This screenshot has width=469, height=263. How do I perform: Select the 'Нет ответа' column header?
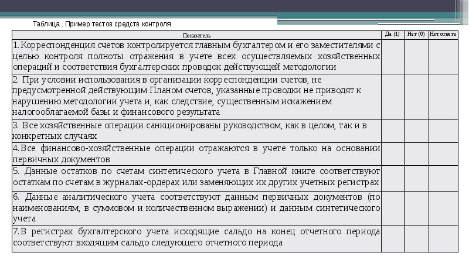click(443, 35)
